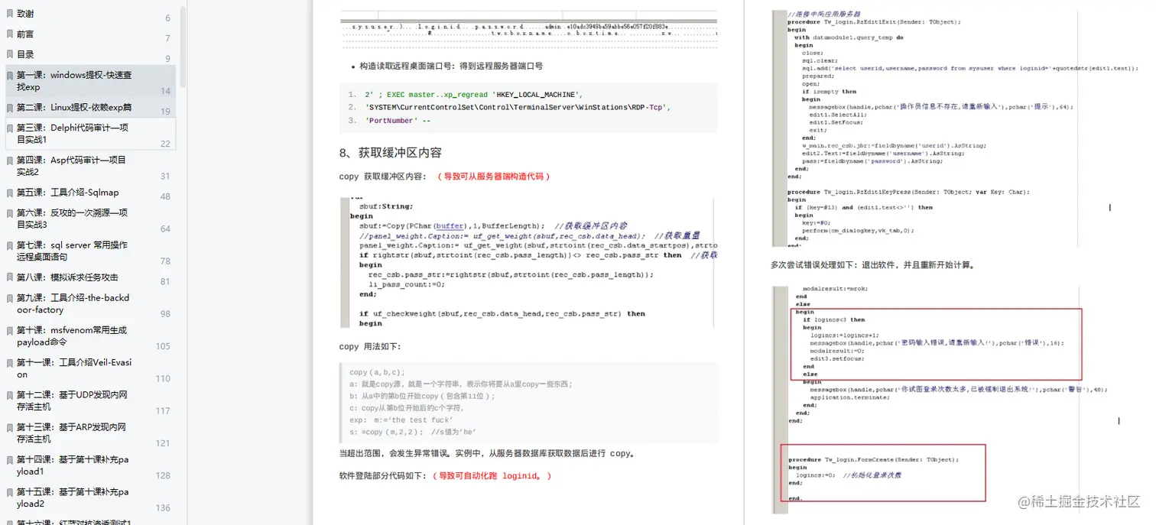Click bookmark icon of 第八课 模拟诉求任务攻击

[x=10, y=277]
